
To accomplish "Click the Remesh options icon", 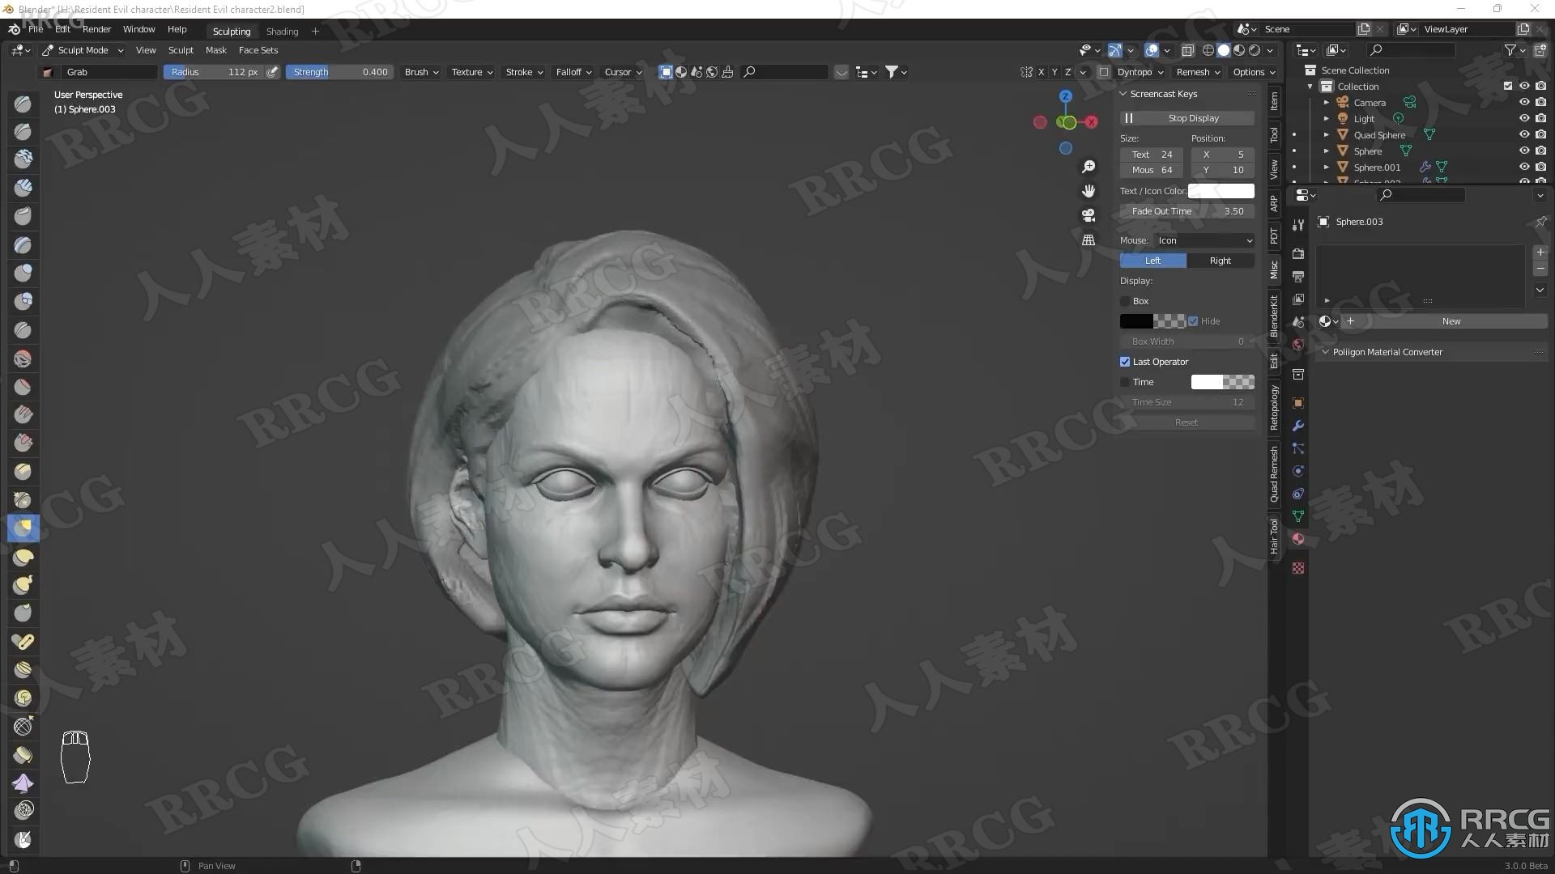I will click(1194, 70).
